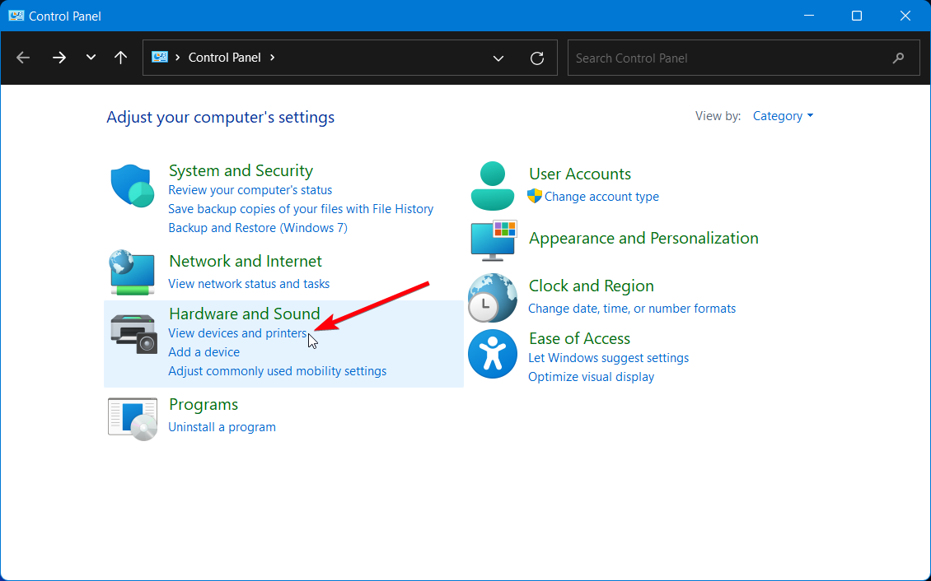Click Add a device link
This screenshot has height=581, width=931.
point(204,352)
